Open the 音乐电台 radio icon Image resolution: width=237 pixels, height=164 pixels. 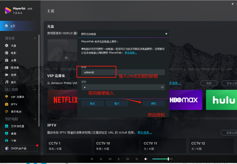(x=6, y=111)
